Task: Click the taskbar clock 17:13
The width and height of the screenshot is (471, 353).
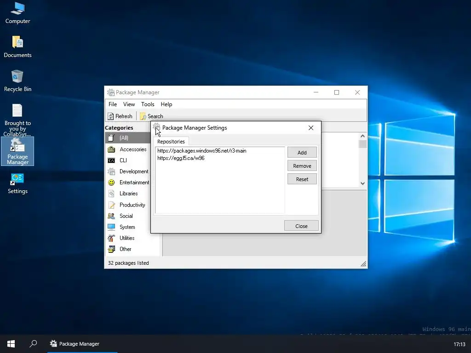Action: tap(460, 344)
